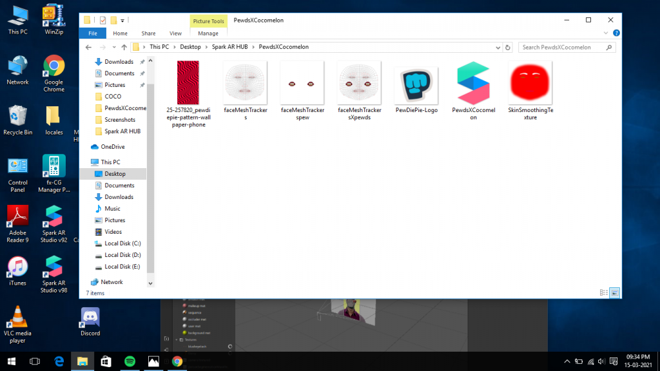Open Task View on the taskbar
The width and height of the screenshot is (660, 371).
pyautogui.click(x=35, y=361)
